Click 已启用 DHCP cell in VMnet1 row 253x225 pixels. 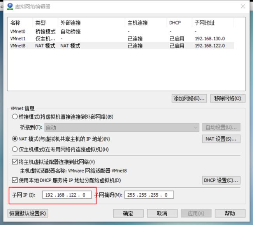[177, 38]
